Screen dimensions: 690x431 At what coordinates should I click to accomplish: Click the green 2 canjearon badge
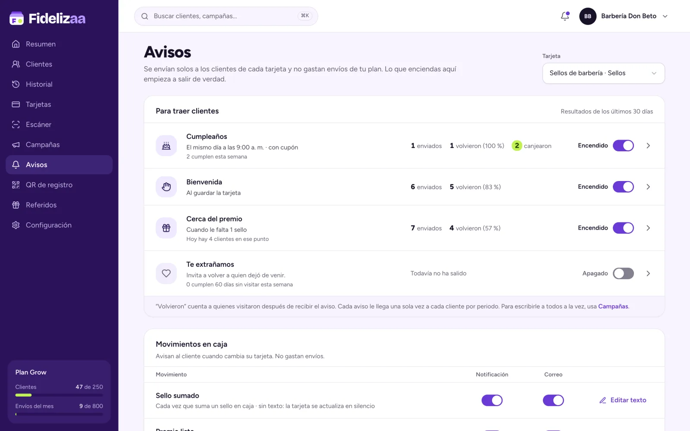pyautogui.click(x=517, y=146)
